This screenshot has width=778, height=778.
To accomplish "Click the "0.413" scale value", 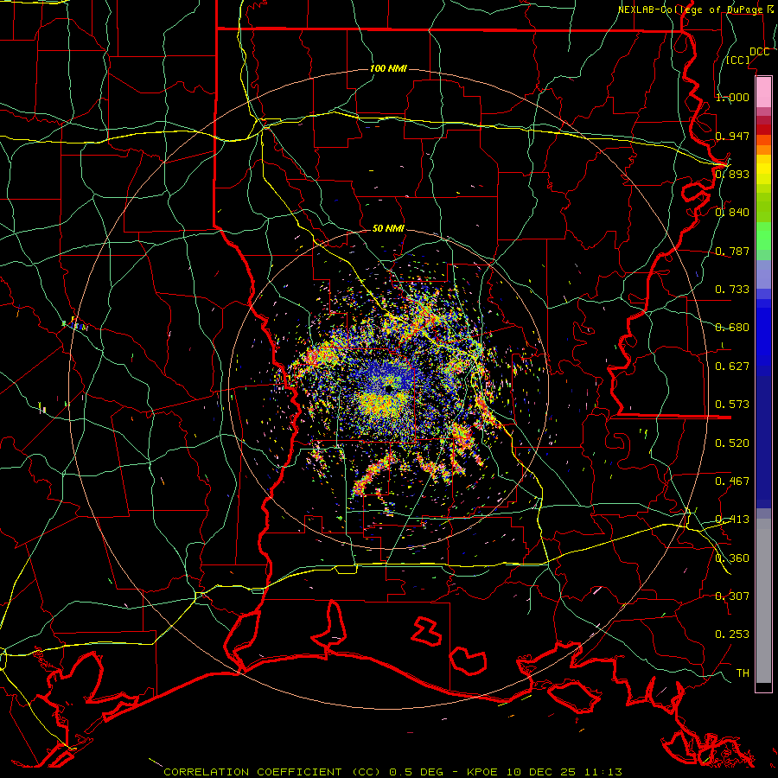I will click(732, 520).
